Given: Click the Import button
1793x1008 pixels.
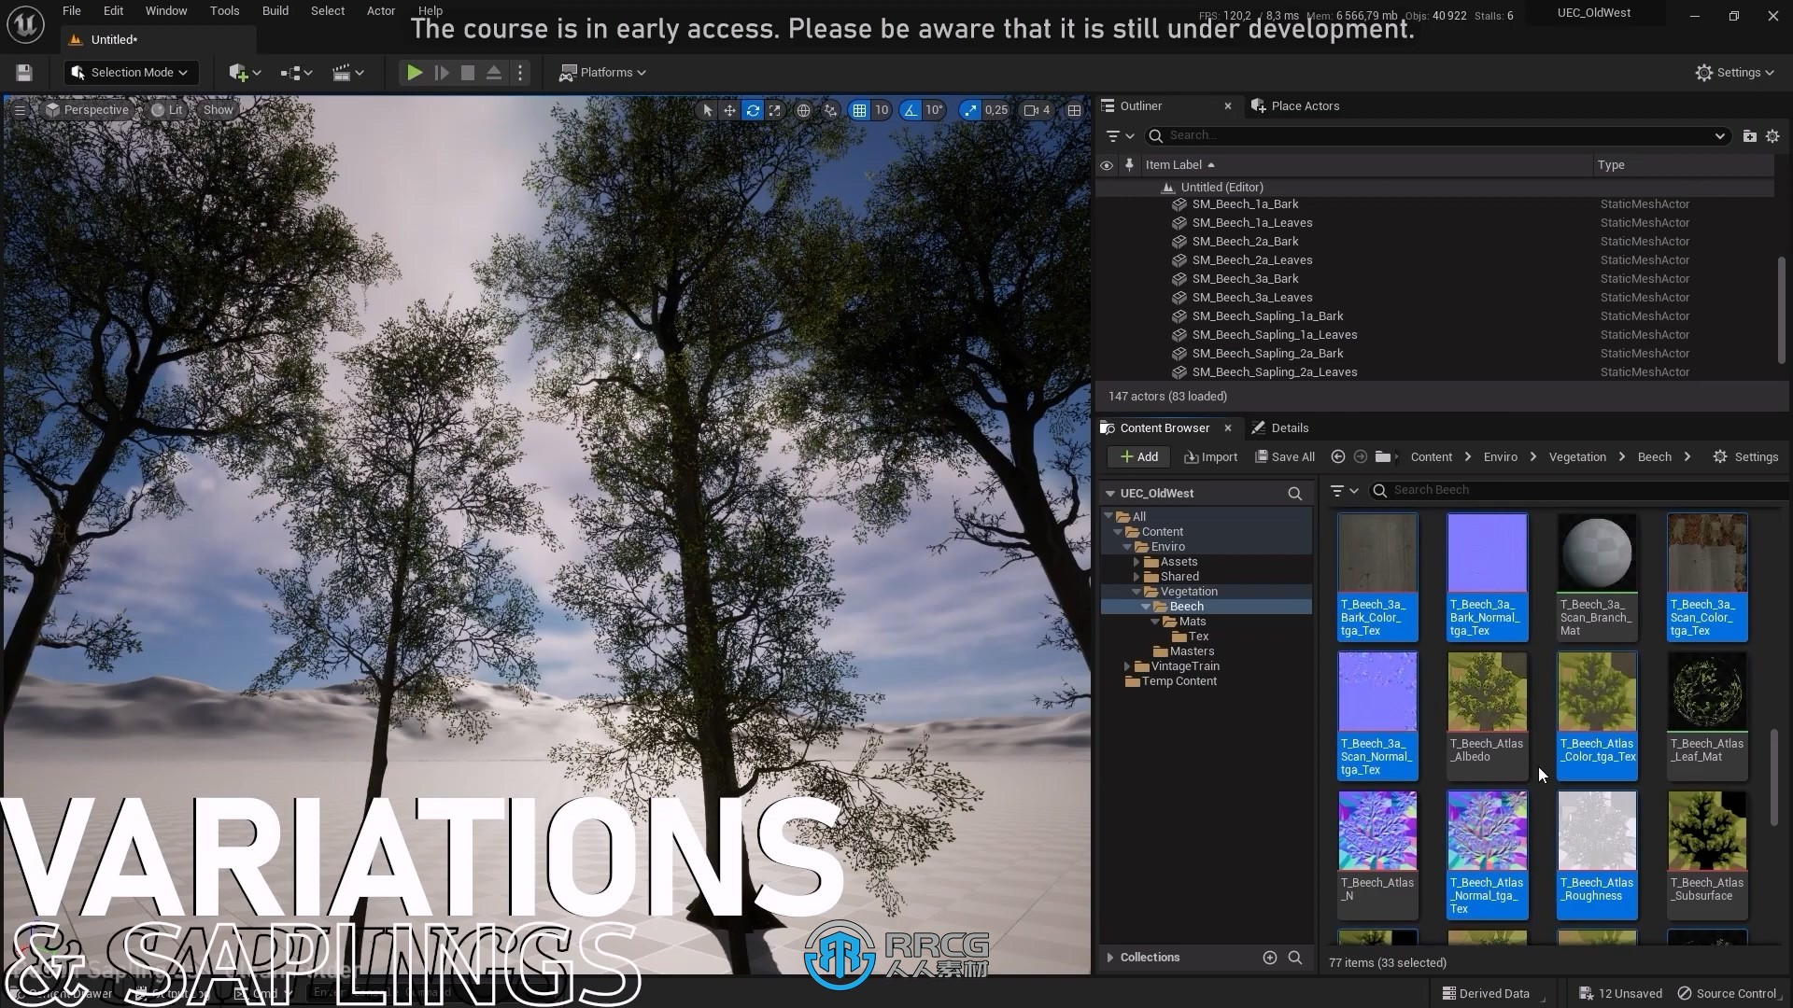Looking at the screenshot, I should [1210, 457].
